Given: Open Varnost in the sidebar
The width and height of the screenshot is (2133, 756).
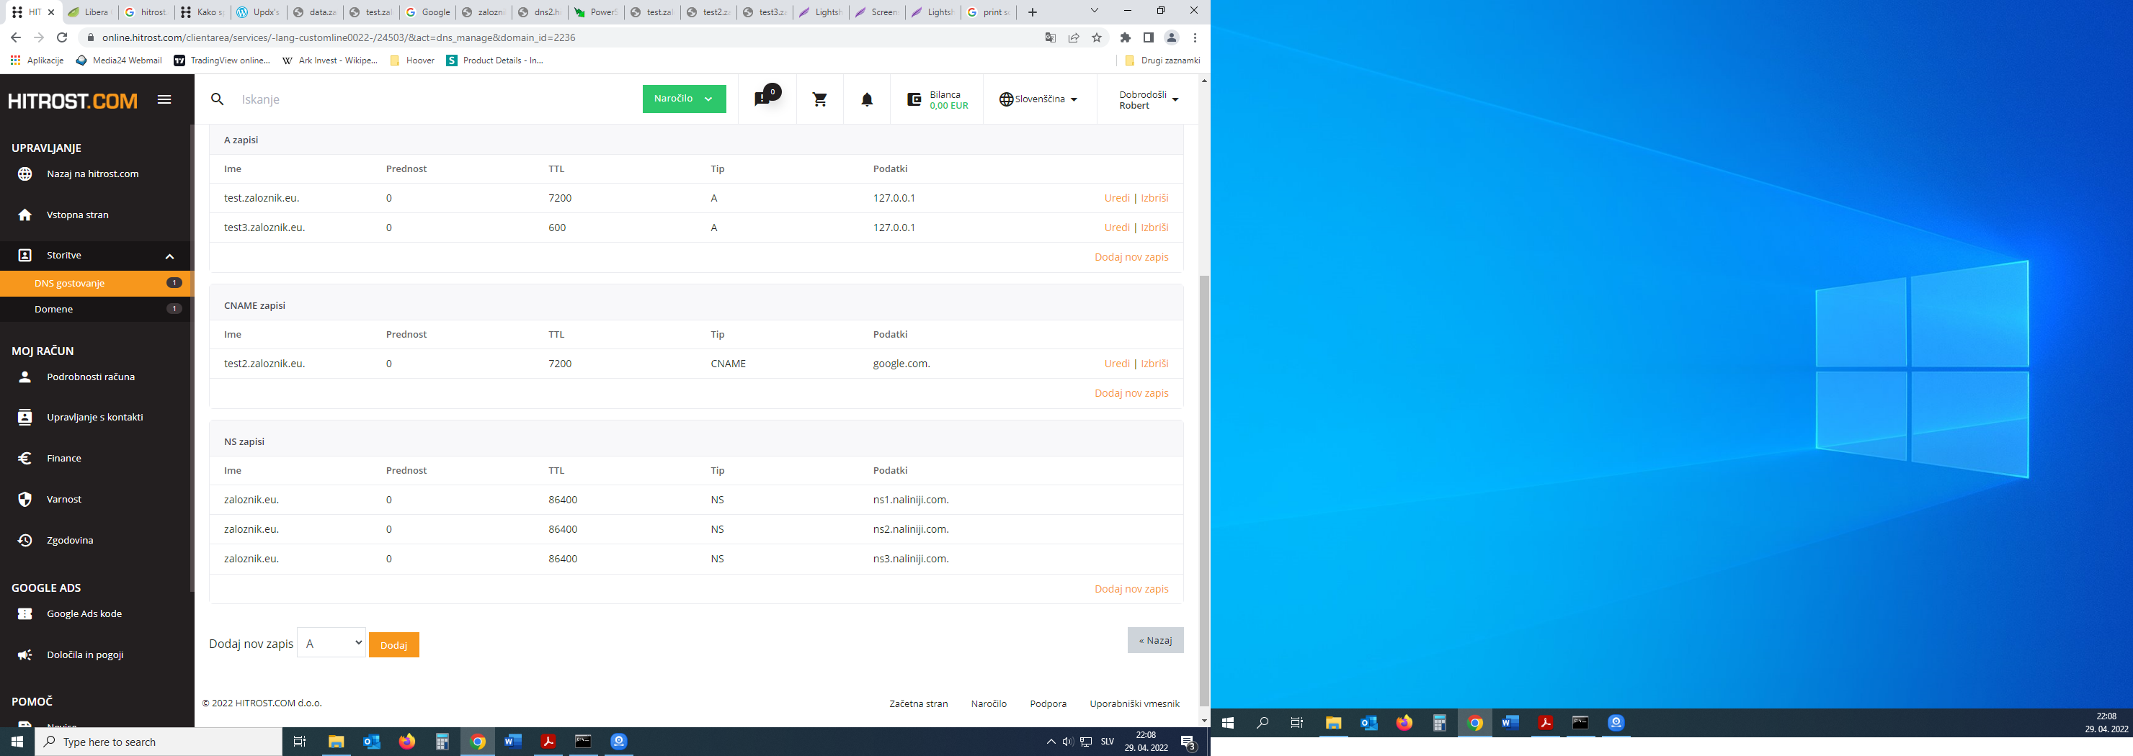Looking at the screenshot, I should pos(63,500).
